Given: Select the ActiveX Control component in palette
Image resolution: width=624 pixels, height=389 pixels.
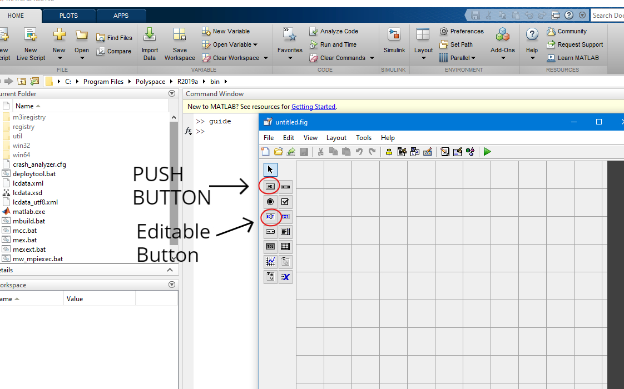Looking at the screenshot, I should 285,277.
